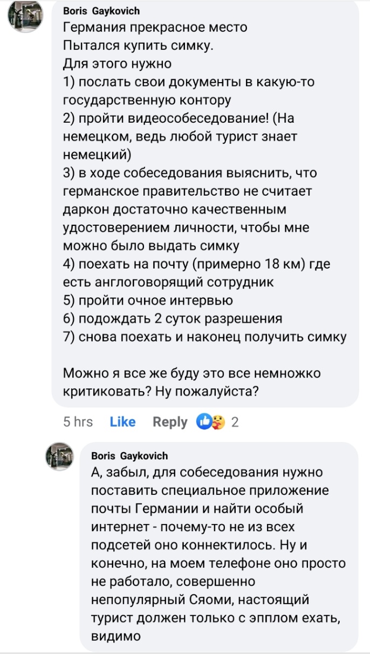Click step '5) пройти очное интервью'
This screenshot has height=657, width=370.
(148, 300)
